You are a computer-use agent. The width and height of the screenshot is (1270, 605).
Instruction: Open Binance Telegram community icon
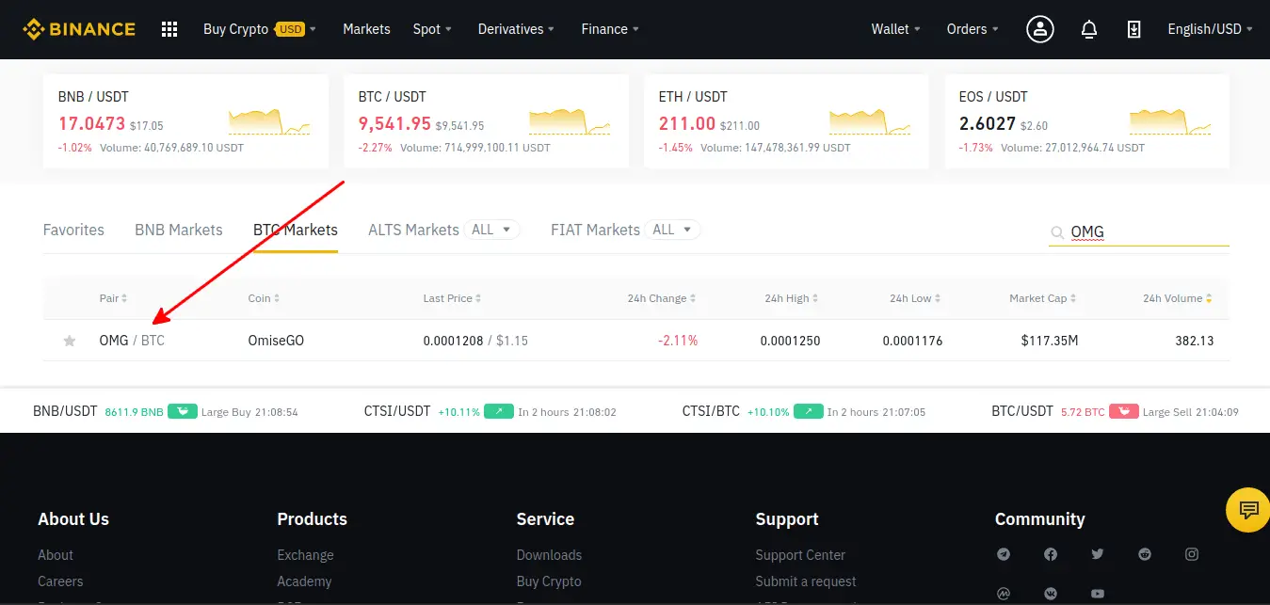pyautogui.click(x=1004, y=554)
